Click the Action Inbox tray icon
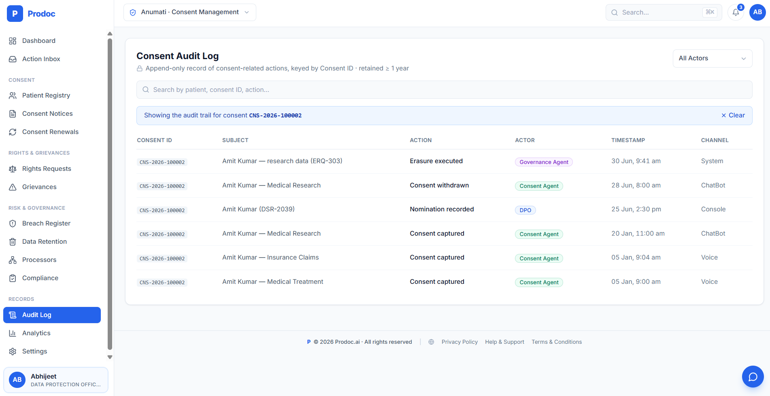Screen dimensions: 770x396 pyautogui.click(x=13, y=59)
